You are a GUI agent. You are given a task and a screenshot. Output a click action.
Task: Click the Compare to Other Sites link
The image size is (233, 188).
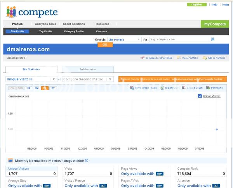click(159, 58)
